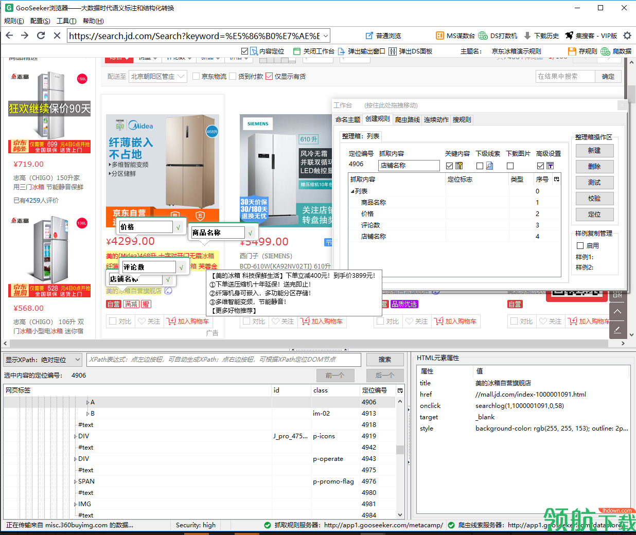Start crawling with 爬数据

pyautogui.click(x=616, y=51)
